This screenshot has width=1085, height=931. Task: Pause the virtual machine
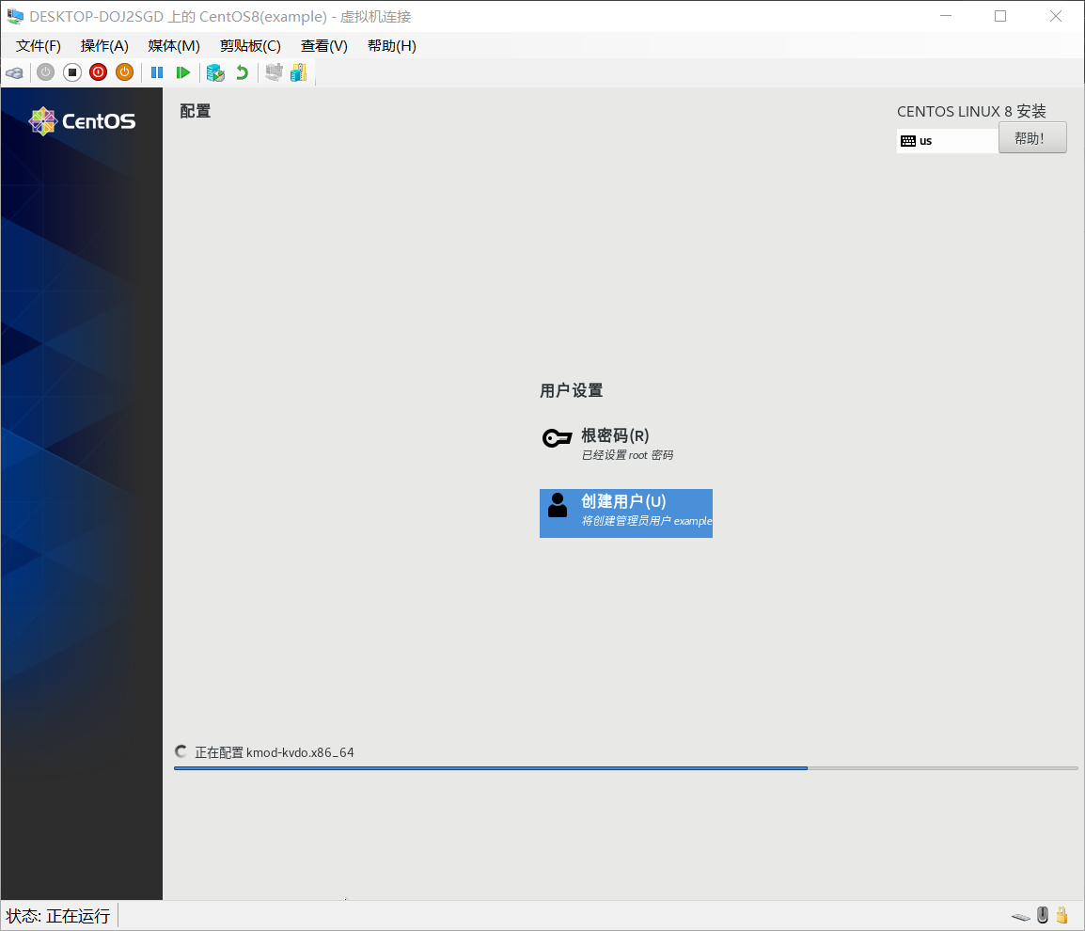click(157, 72)
